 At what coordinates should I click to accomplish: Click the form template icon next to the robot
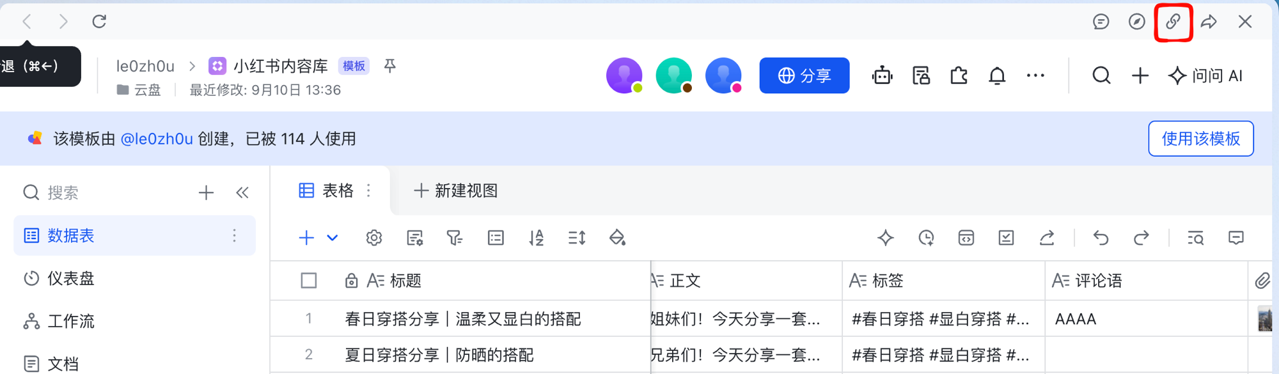point(921,75)
